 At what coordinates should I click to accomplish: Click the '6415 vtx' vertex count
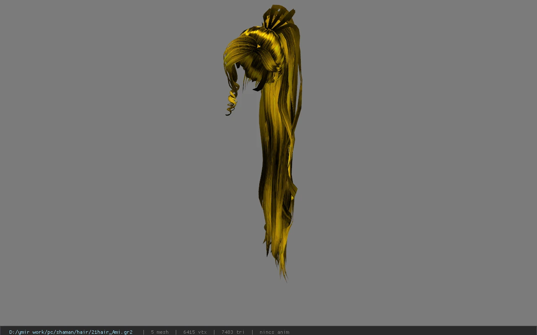[195, 332]
